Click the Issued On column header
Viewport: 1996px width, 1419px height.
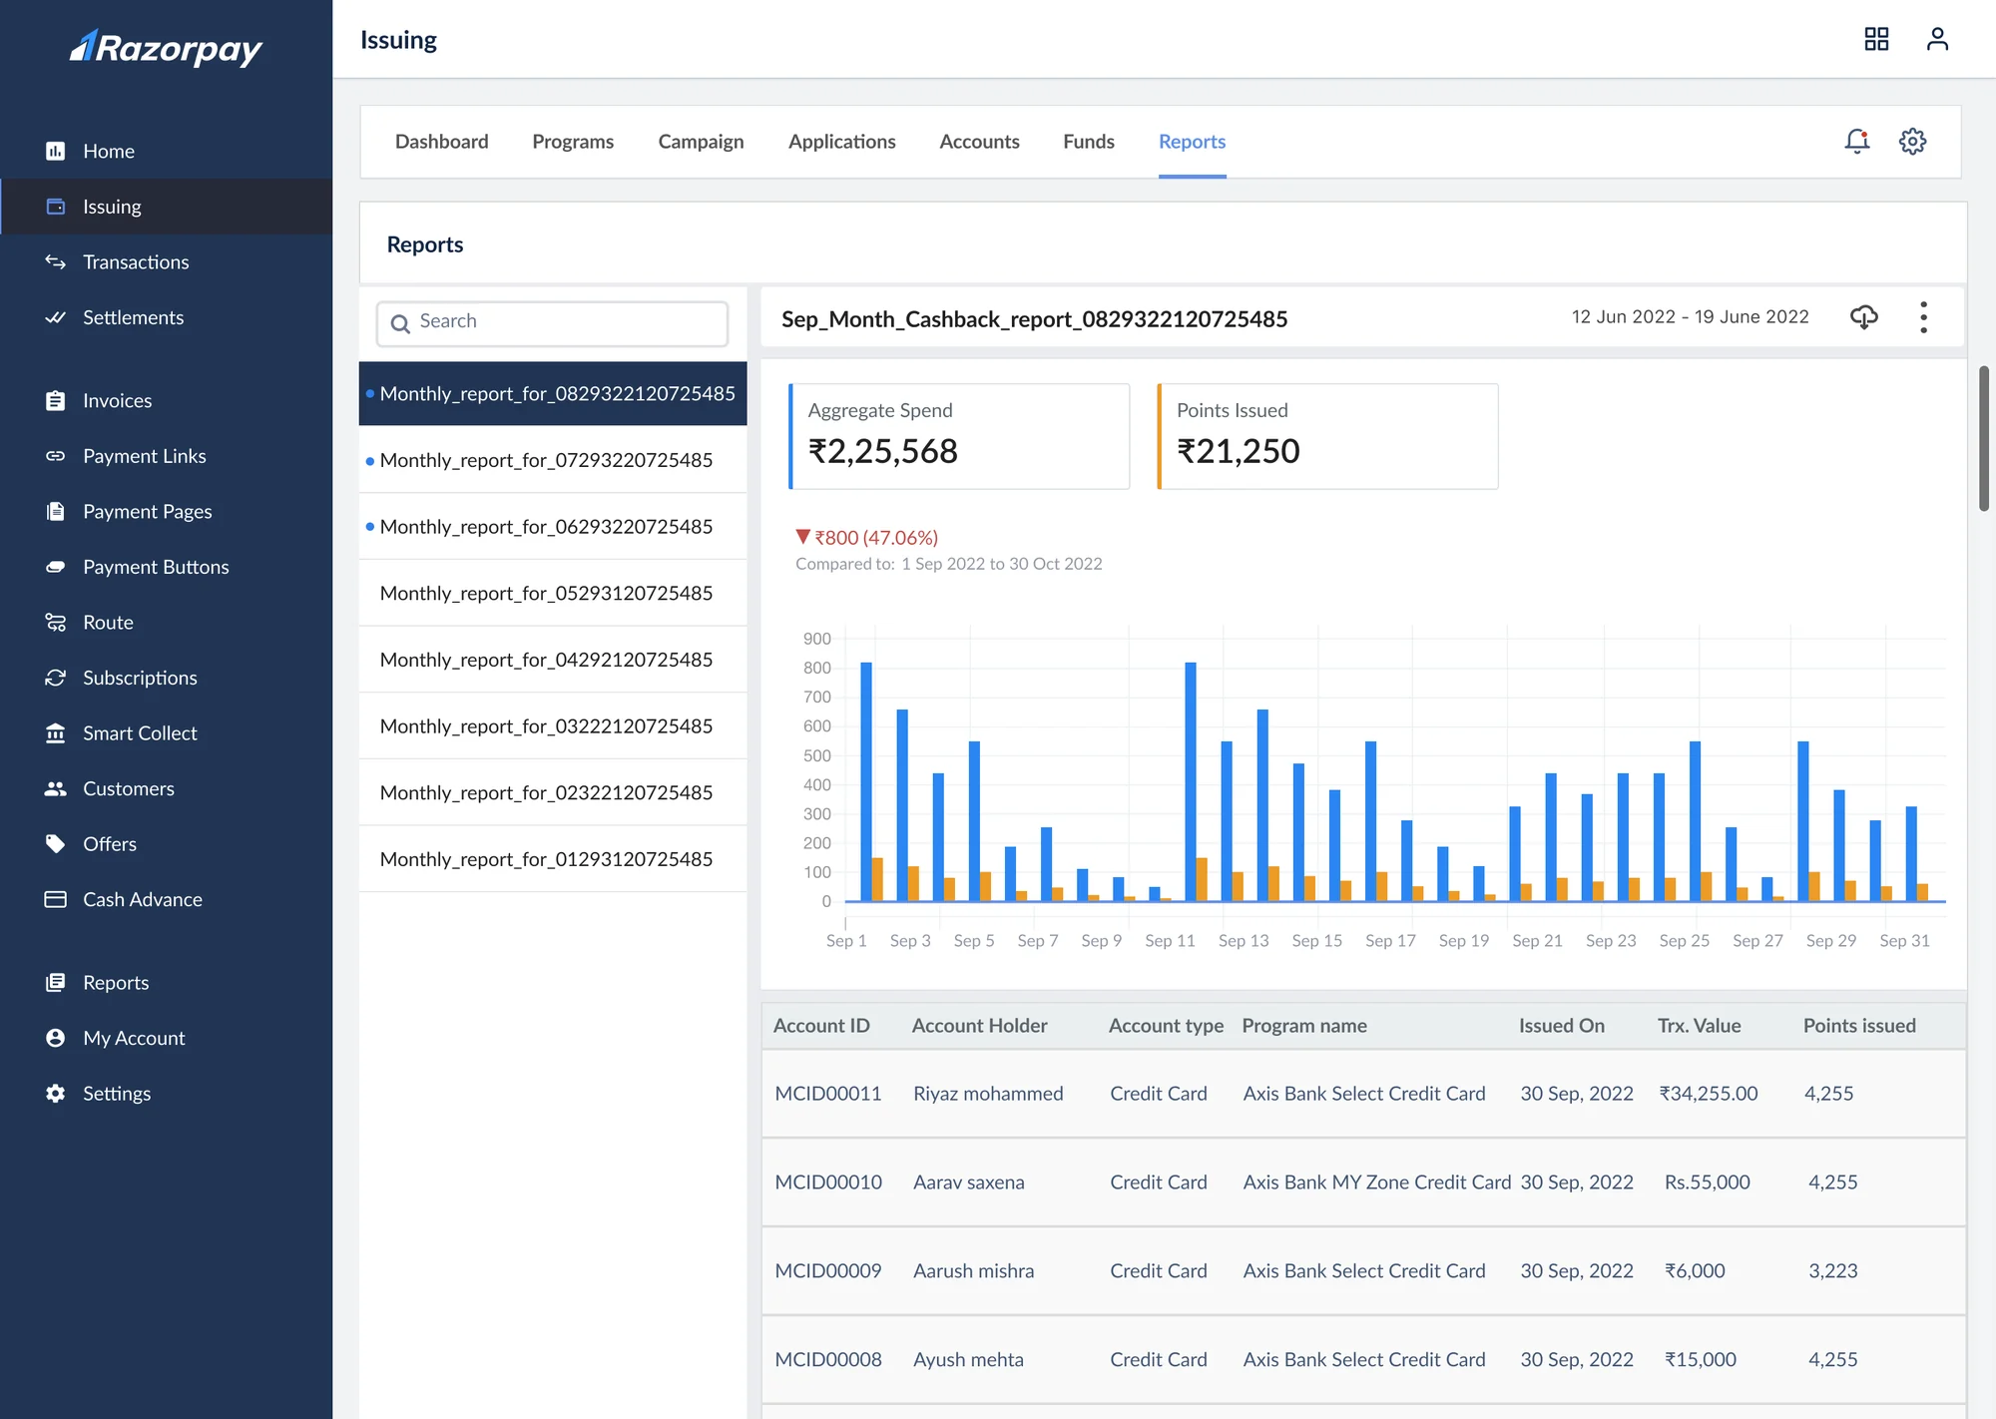click(x=1561, y=1026)
